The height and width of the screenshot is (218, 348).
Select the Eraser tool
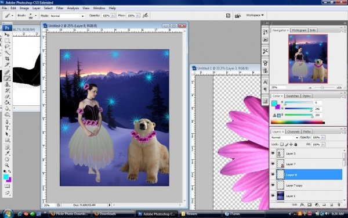[7, 97]
